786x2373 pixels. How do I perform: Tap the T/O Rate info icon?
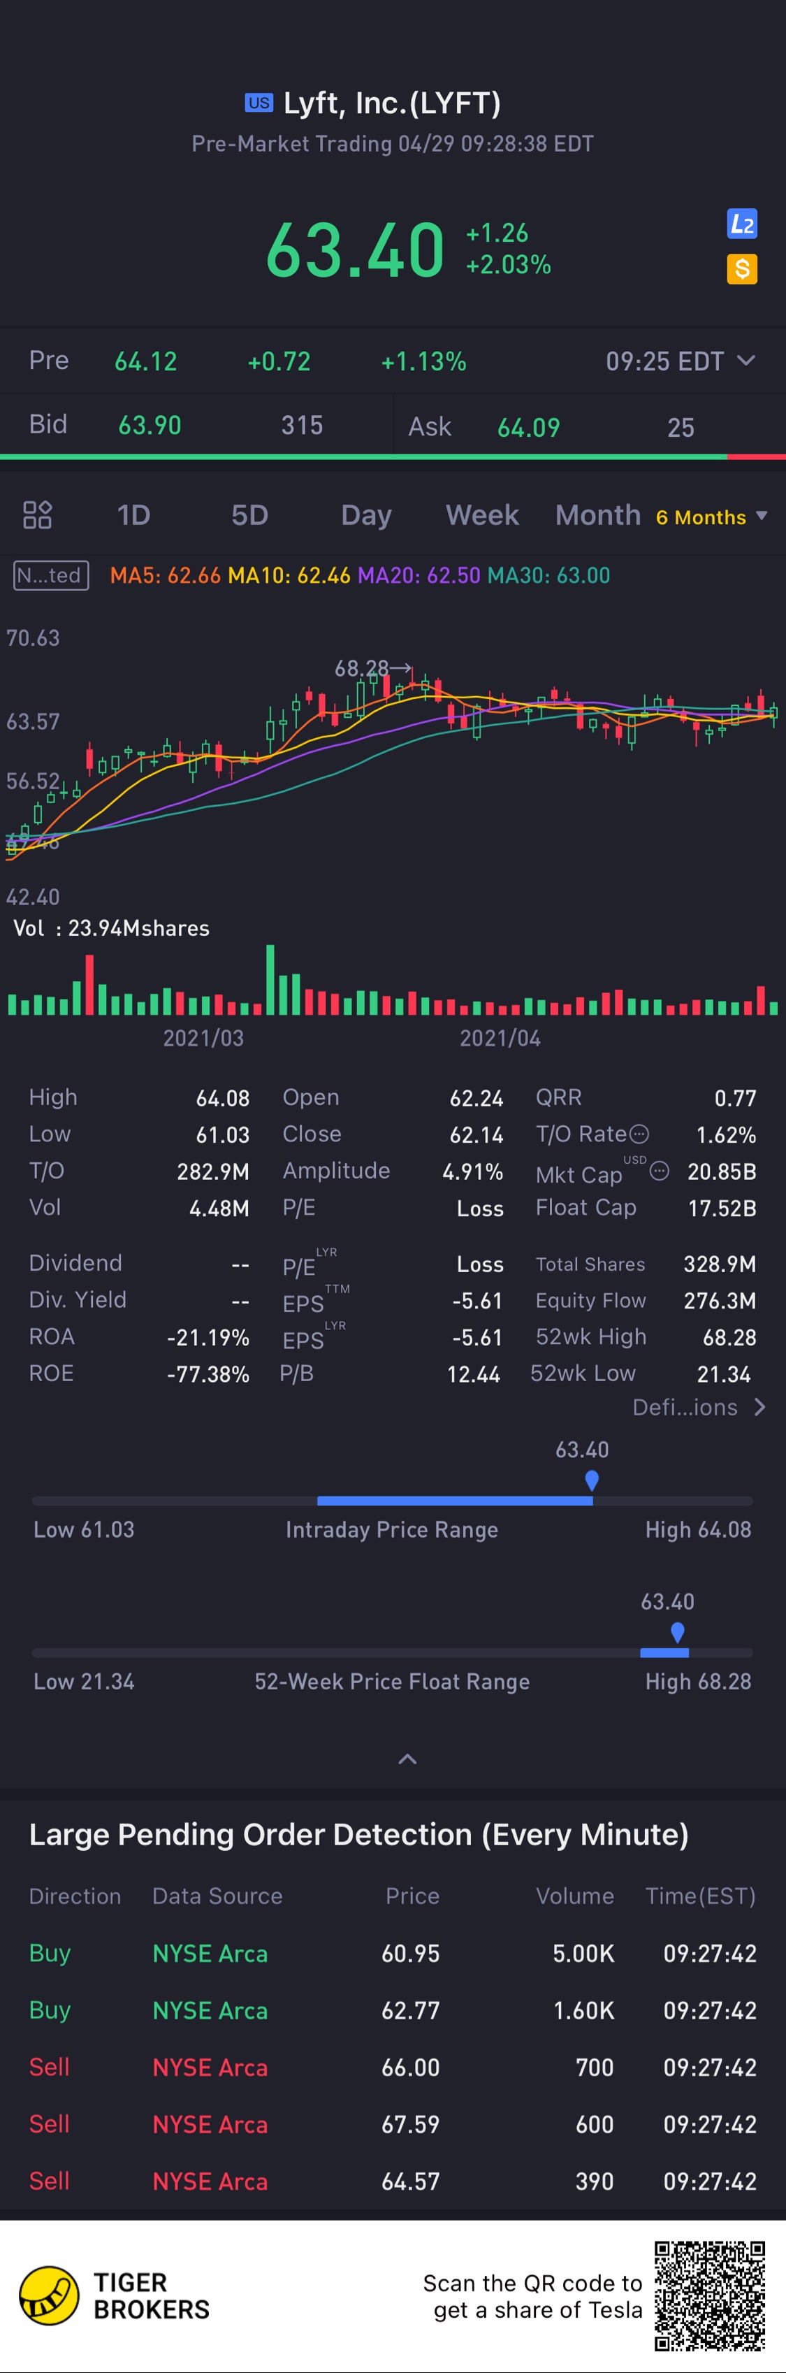[x=639, y=1134]
